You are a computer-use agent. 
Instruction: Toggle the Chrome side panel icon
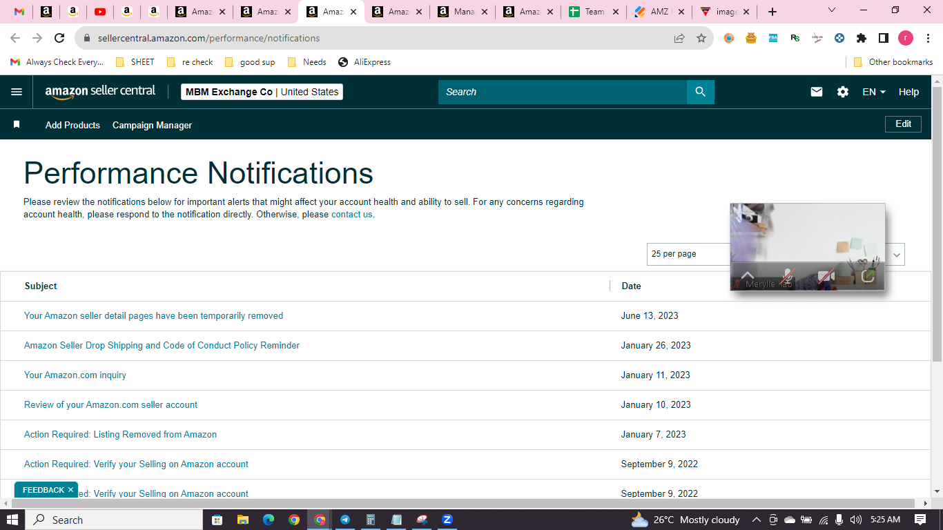tap(884, 38)
